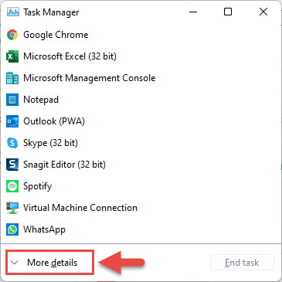Select the Spotify icon

(x=12, y=186)
